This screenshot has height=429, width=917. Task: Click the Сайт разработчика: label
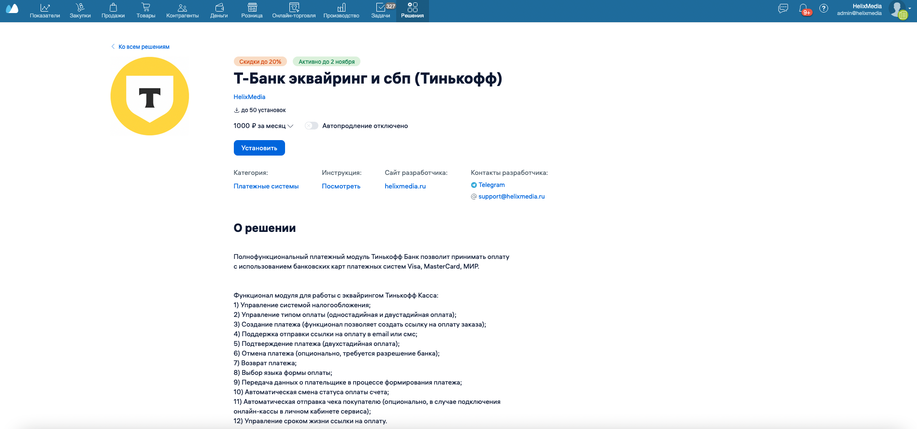coord(416,173)
